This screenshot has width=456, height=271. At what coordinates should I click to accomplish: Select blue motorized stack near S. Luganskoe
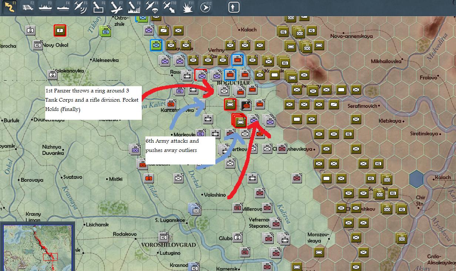coord(194,209)
